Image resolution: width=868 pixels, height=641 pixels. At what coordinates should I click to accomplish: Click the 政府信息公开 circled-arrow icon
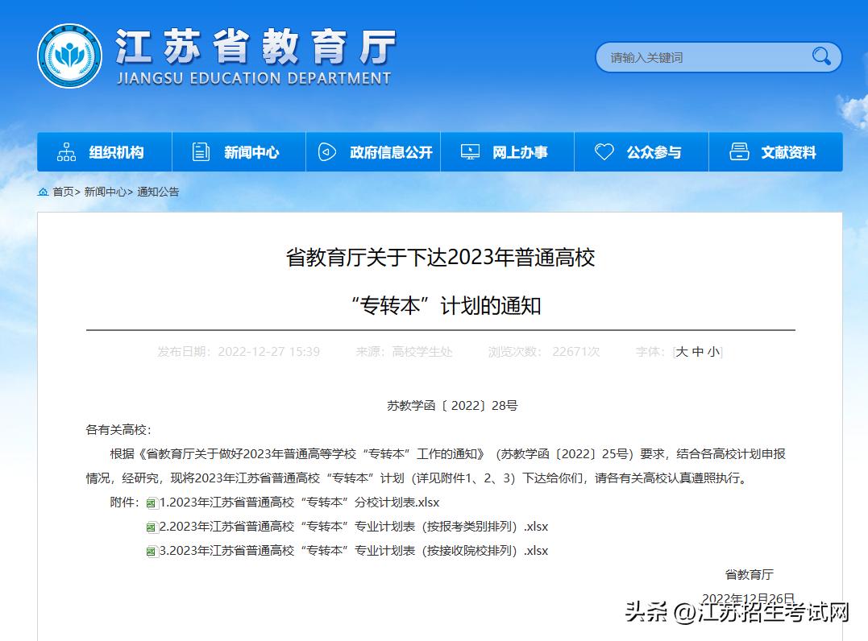[x=326, y=151]
